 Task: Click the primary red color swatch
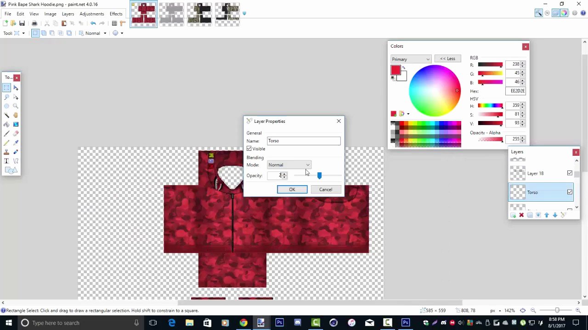(396, 70)
